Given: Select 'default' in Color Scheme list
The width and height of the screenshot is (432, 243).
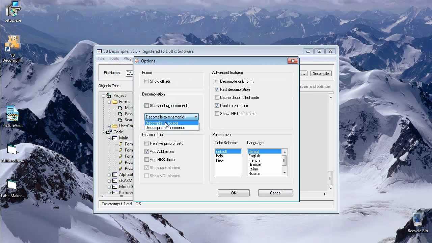Looking at the screenshot, I should pyautogui.click(x=228, y=152).
